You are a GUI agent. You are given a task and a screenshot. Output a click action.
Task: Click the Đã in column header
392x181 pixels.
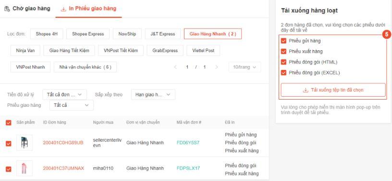coord(230,123)
